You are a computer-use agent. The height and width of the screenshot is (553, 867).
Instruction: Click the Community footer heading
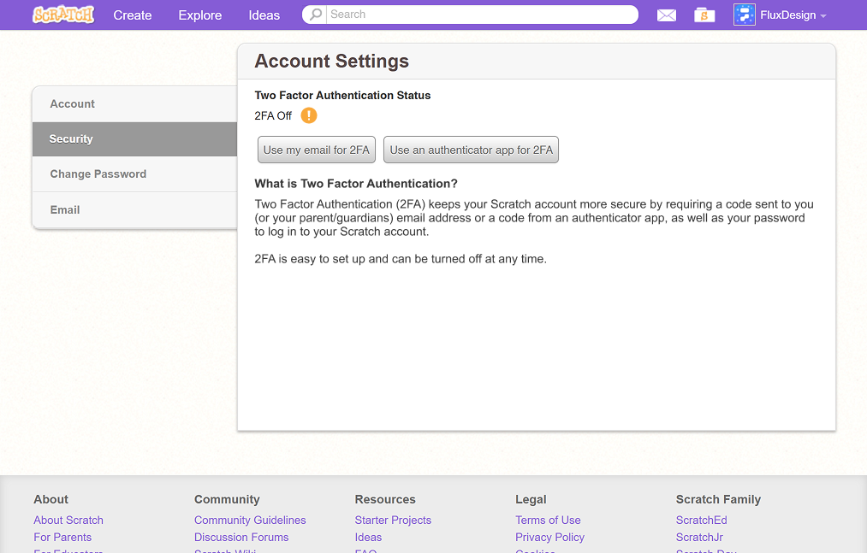pos(227,499)
